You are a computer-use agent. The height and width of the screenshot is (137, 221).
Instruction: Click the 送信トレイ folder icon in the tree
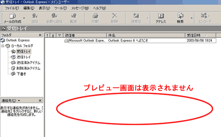13,57
